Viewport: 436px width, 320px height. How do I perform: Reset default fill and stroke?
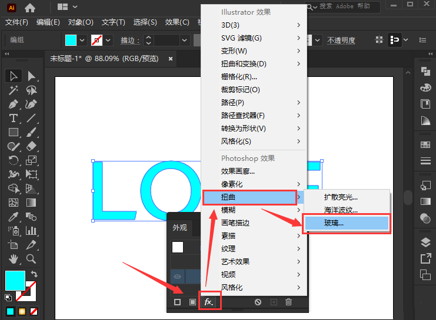point(8,298)
